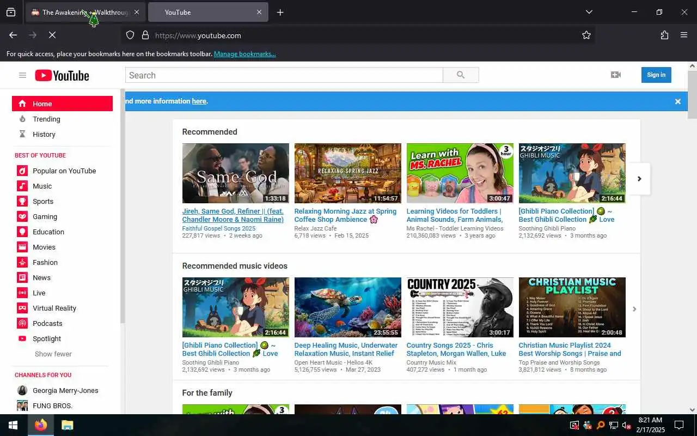
Task: Click Manage bookmarks link
Action: point(244,54)
